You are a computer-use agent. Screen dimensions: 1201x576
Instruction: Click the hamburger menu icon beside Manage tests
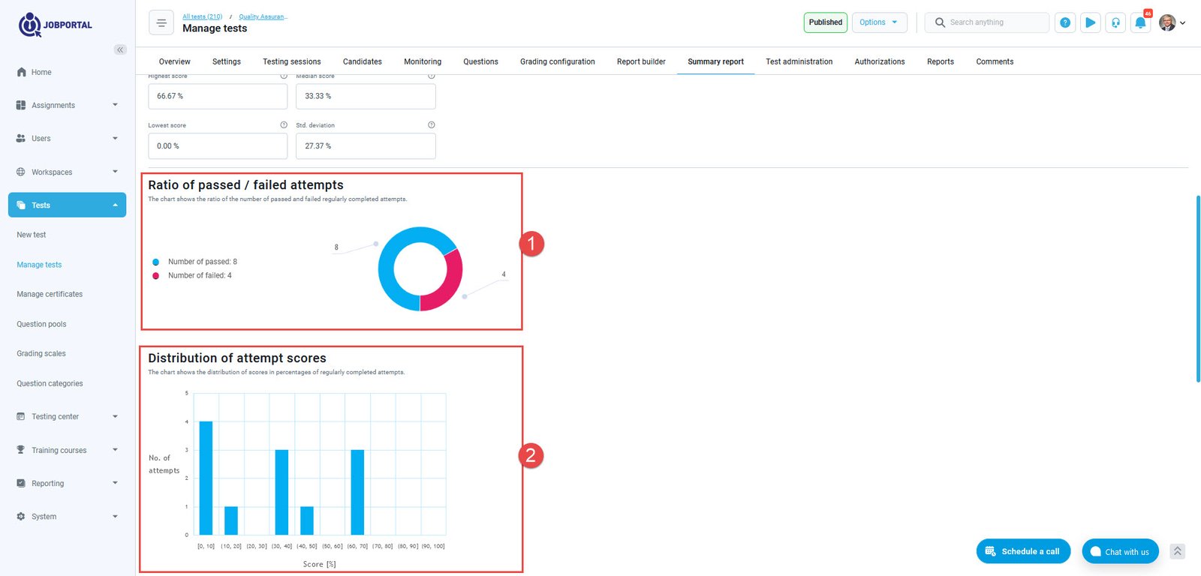pos(161,22)
